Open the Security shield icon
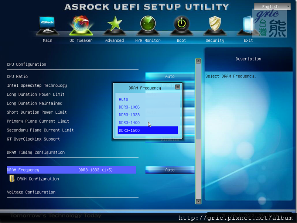The height and width of the screenshot is (223, 297). point(215,26)
